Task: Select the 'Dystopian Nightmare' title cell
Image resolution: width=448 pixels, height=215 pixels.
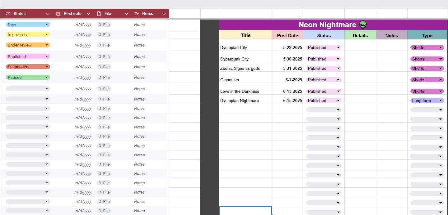Action: [245, 99]
